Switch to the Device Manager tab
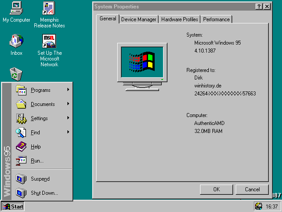This screenshot has height=212, width=282. (139, 19)
